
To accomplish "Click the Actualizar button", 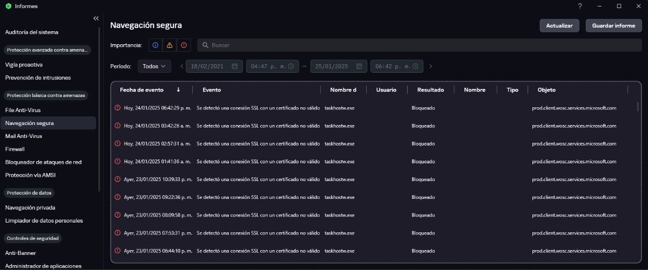I will coord(559,26).
